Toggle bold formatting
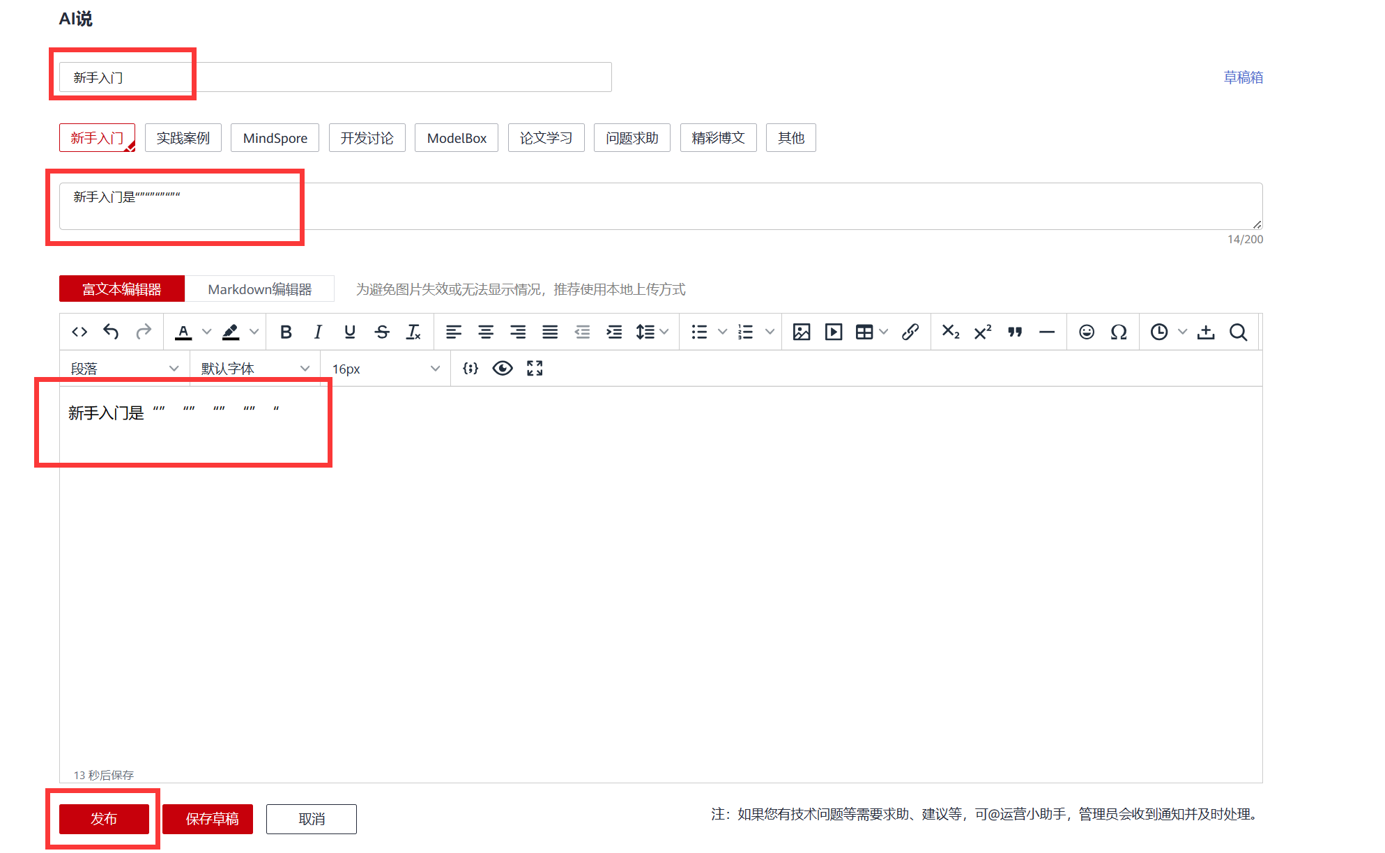The width and height of the screenshot is (1385, 853). pos(286,332)
